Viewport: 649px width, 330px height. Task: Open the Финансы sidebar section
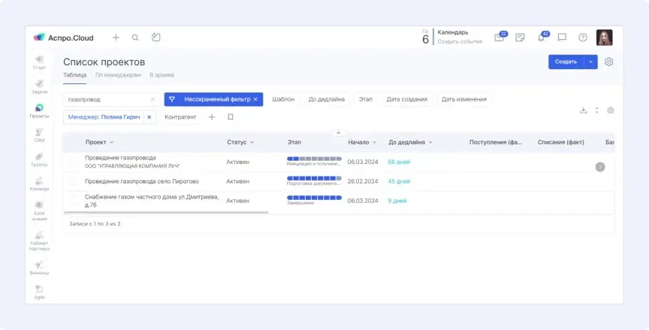pos(39,268)
